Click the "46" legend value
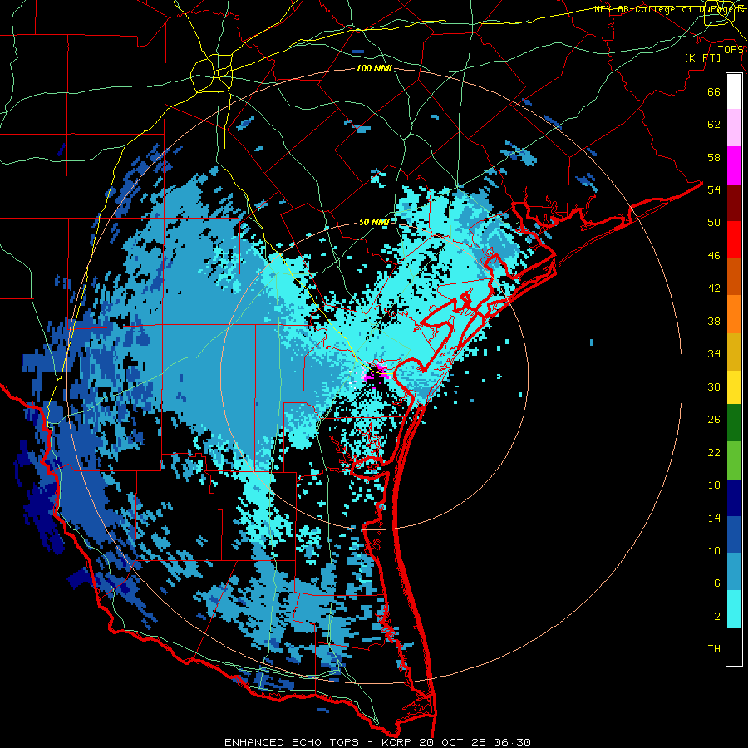 point(714,255)
